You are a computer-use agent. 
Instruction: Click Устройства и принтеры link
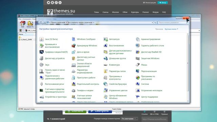(x=56, y=97)
